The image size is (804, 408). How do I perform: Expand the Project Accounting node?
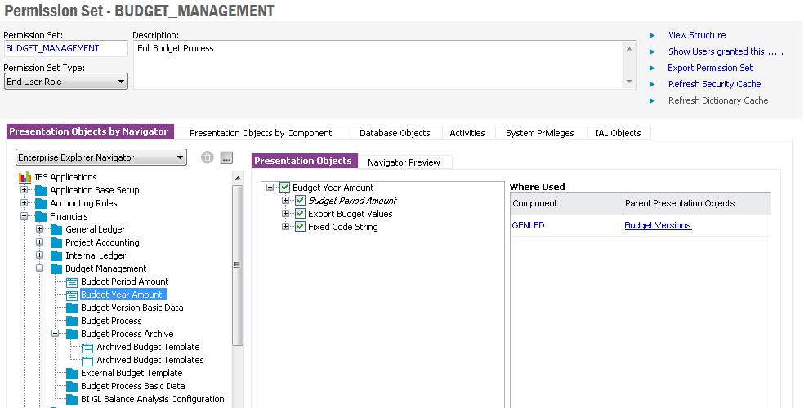tap(39, 242)
